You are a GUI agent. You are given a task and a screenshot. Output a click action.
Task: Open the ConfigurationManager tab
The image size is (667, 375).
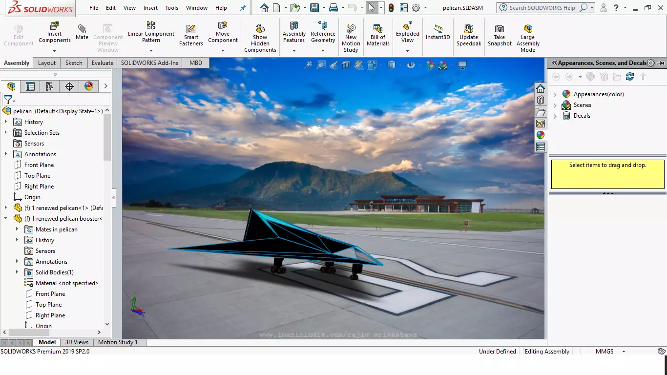click(x=50, y=86)
